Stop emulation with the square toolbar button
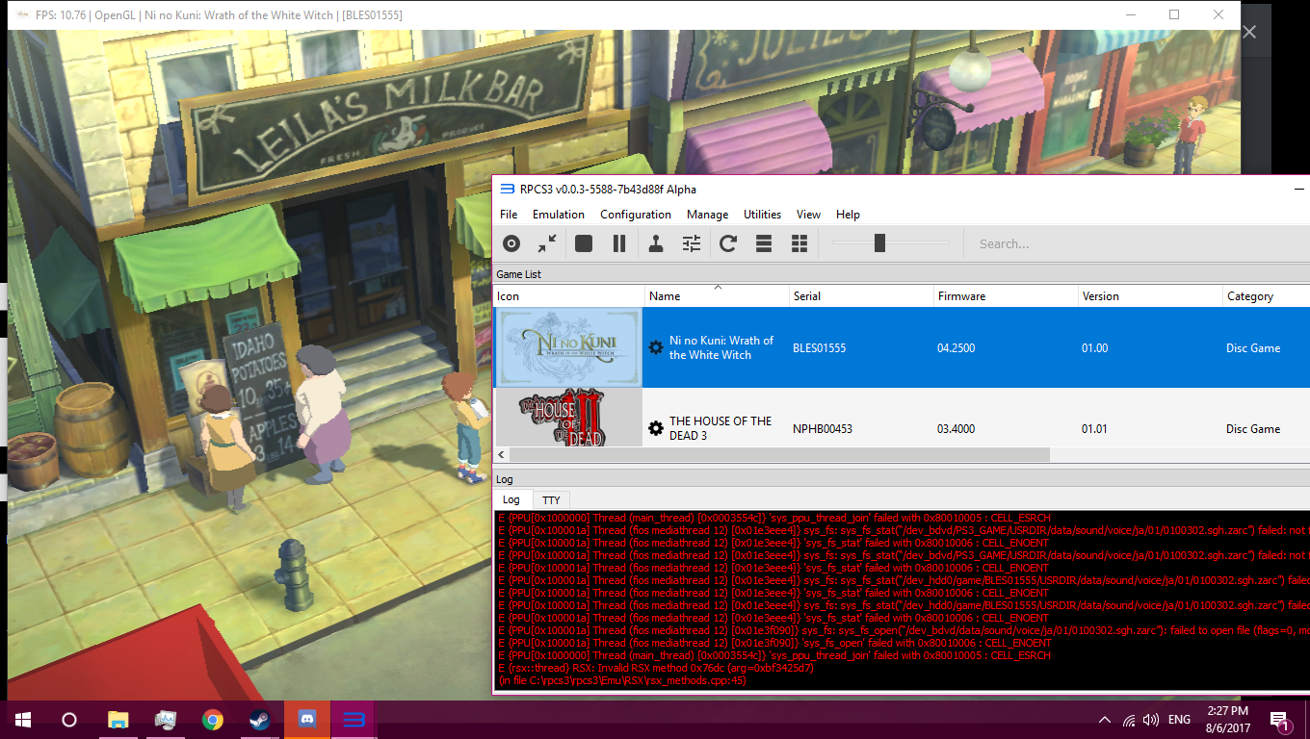This screenshot has width=1310, height=739. 584,243
